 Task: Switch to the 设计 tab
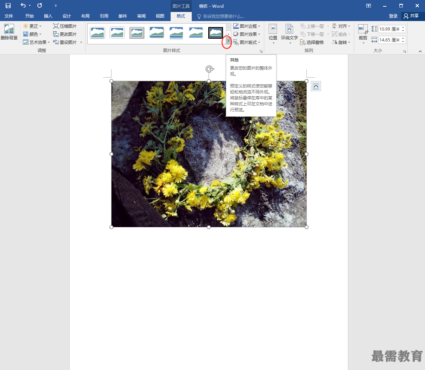coord(67,16)
